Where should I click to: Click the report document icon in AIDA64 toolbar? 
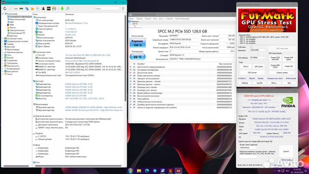[10, 9]
